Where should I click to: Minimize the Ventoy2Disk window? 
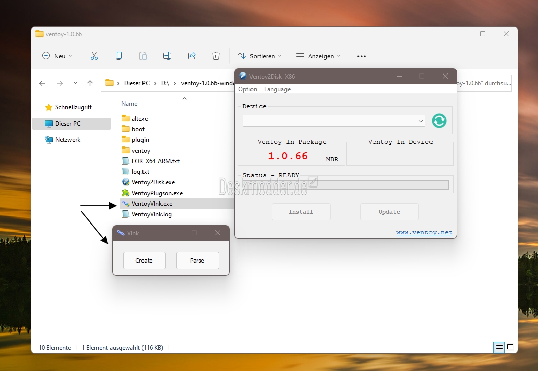pos(399,76)
